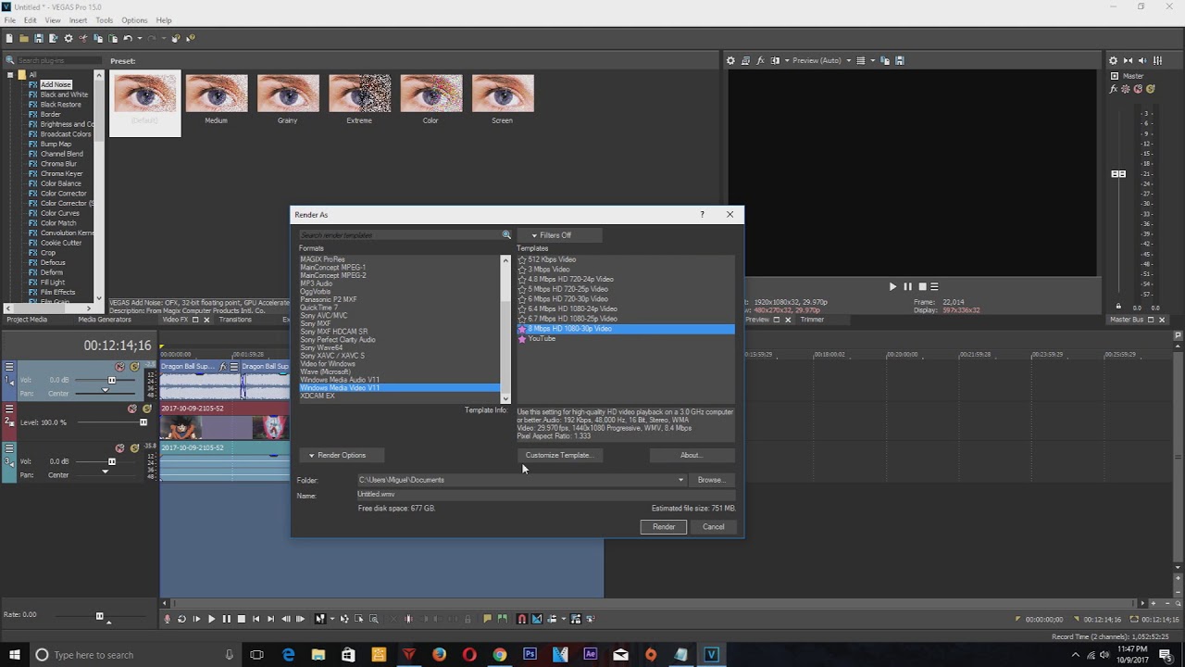The image size is (1185, 667).
Task: Toggle favorite star for 3 Mbps Video template
Action: point(522,270)
